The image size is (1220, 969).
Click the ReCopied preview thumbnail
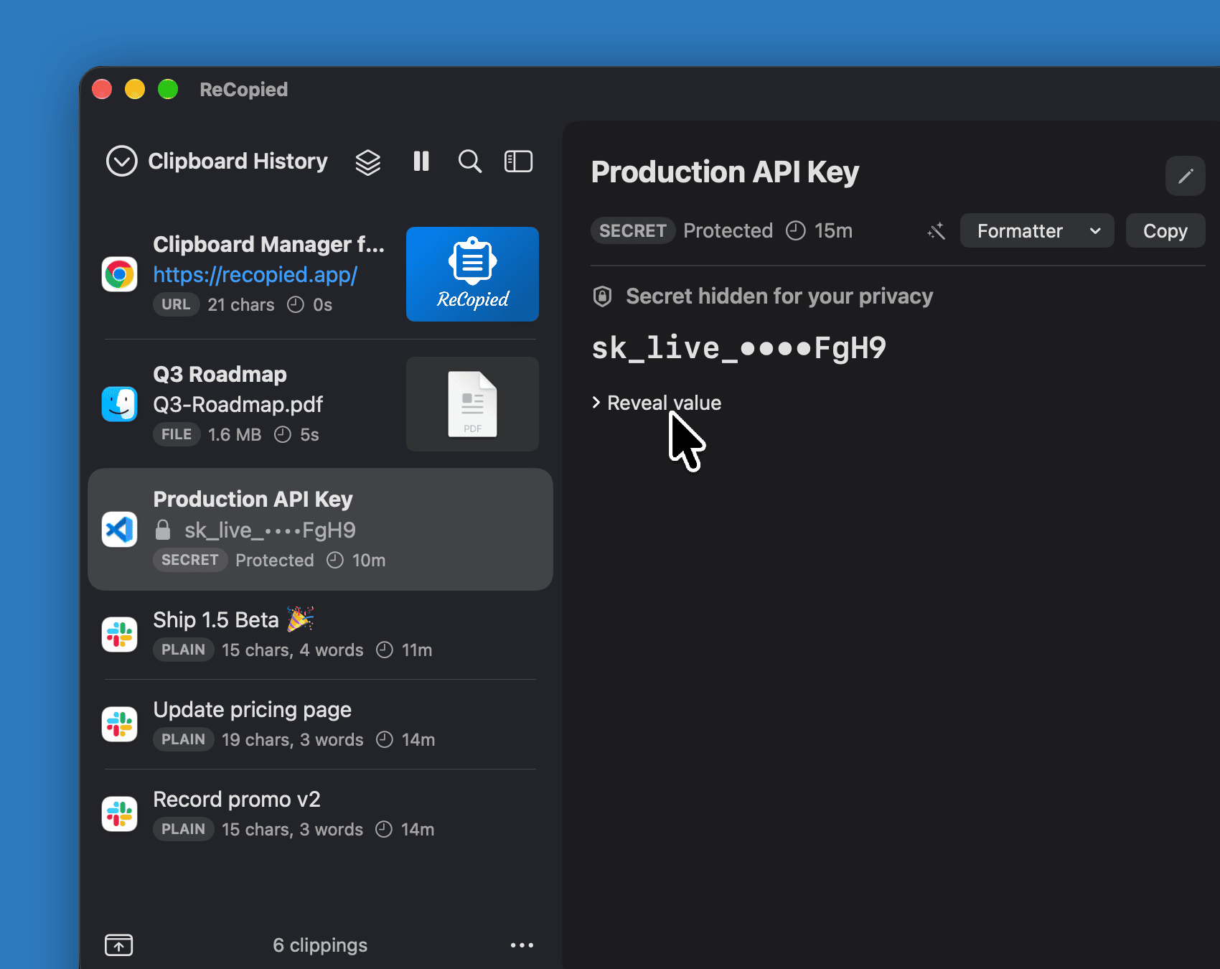[472, 274]
